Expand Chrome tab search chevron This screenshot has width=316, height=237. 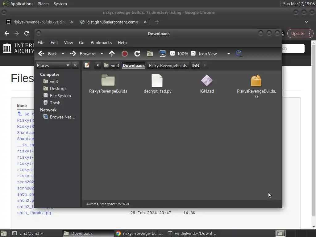click(x=306, y=22)
